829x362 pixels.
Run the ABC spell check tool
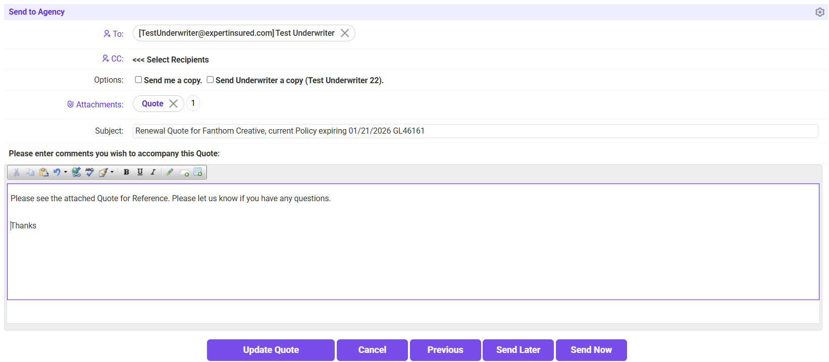point(90,172)
